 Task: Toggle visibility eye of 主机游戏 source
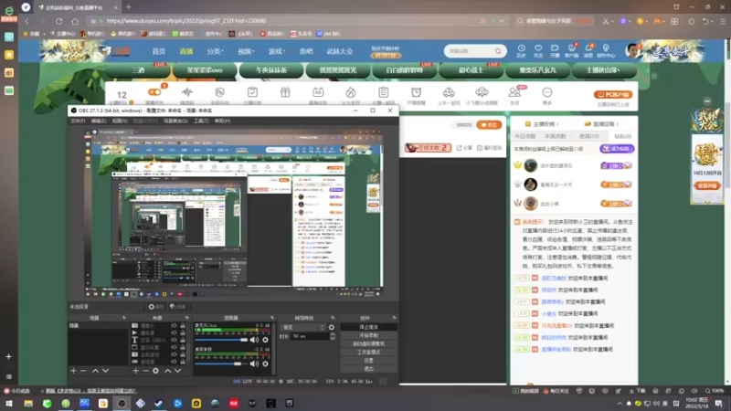[x=174, y=354]
